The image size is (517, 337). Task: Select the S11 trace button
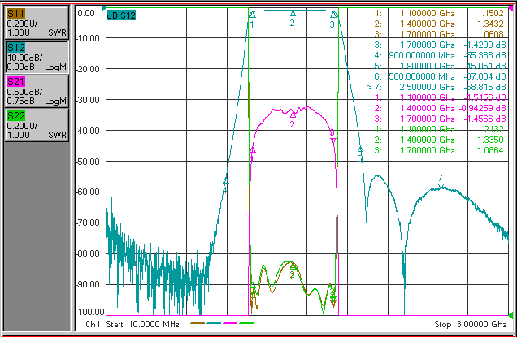(x=37, y=23)
